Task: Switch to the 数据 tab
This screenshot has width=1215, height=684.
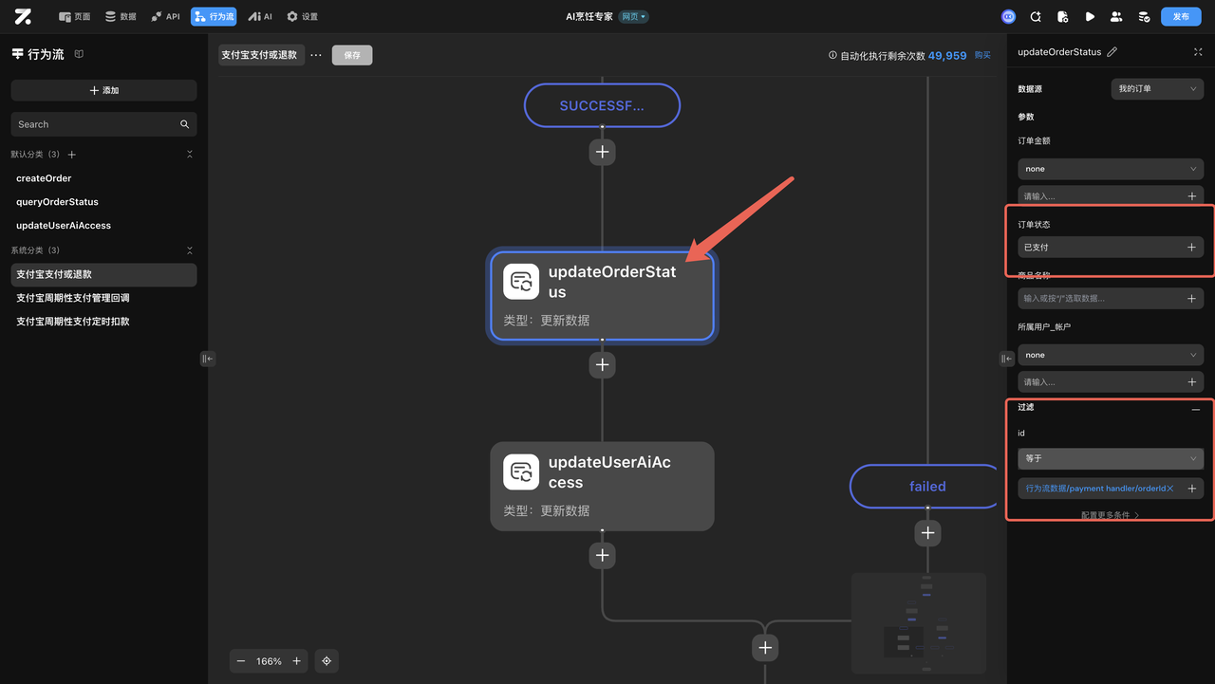Action: (x=121, y=16)
